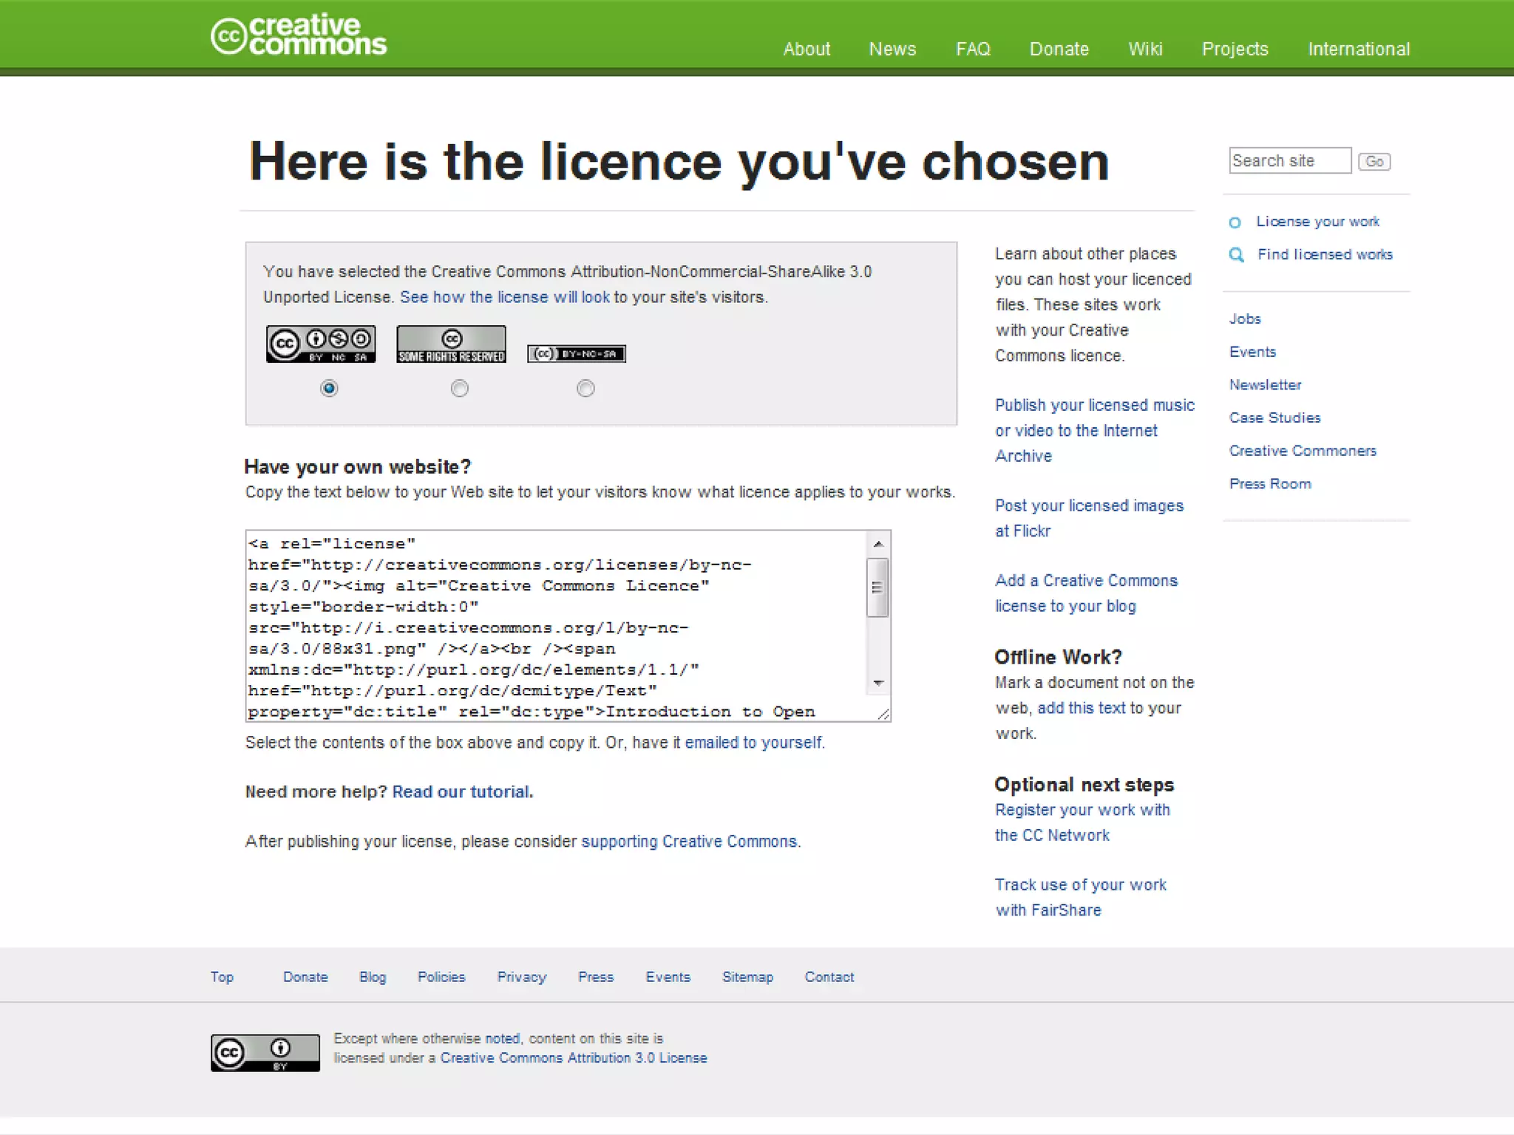1514x1135 pixels.
Task: Open the About menu item
Action: (x=807, y=49)
